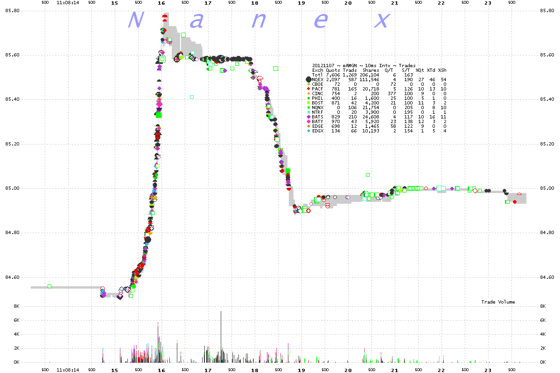Click the 'BATS' exchange name
The height and width of the screenshot is (373, 560).
click(317, 117)
